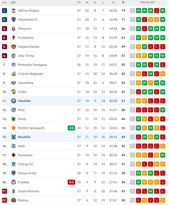Click the Chiba team emblem

pyautogui.click(x=14, y=92)
